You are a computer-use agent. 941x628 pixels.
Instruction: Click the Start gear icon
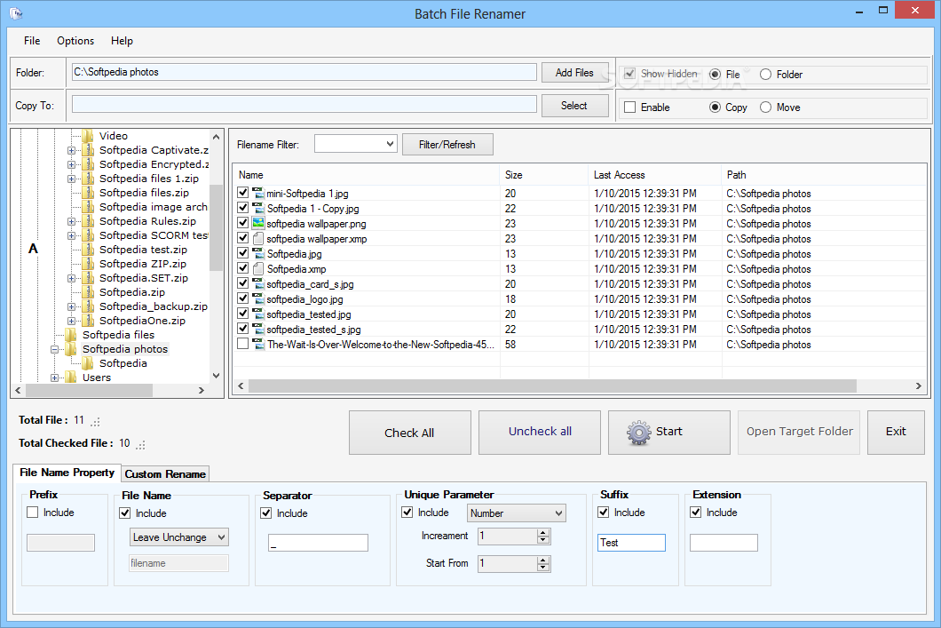coord(638,433)
